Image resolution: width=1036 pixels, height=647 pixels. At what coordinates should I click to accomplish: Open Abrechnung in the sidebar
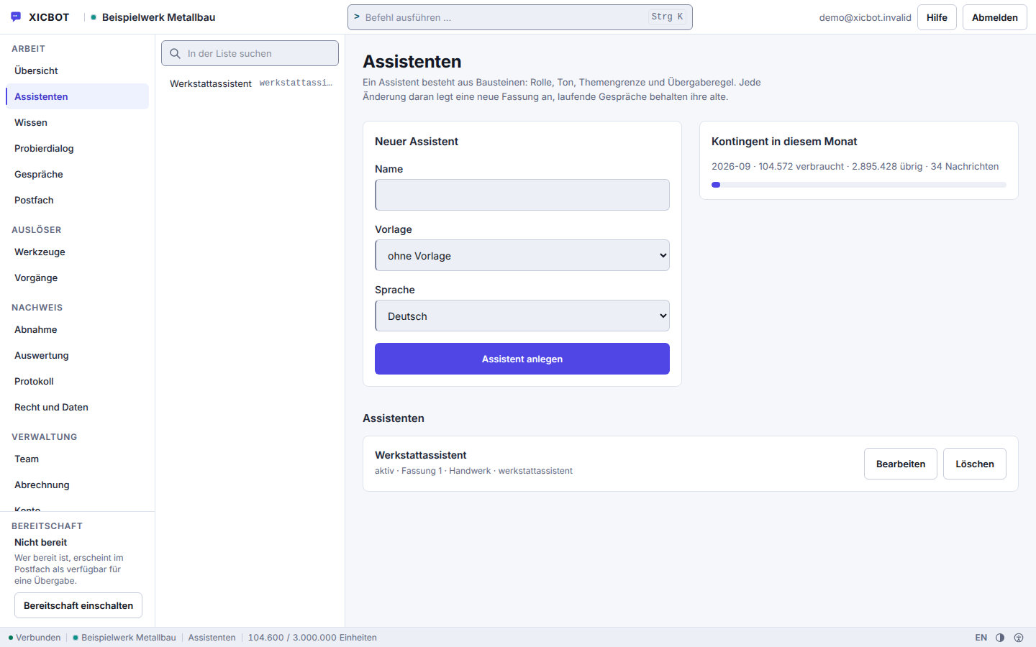pyautogui.click(x=77, y=485)
